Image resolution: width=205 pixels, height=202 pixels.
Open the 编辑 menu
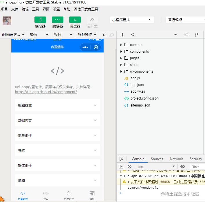click(x=25, y=9)
